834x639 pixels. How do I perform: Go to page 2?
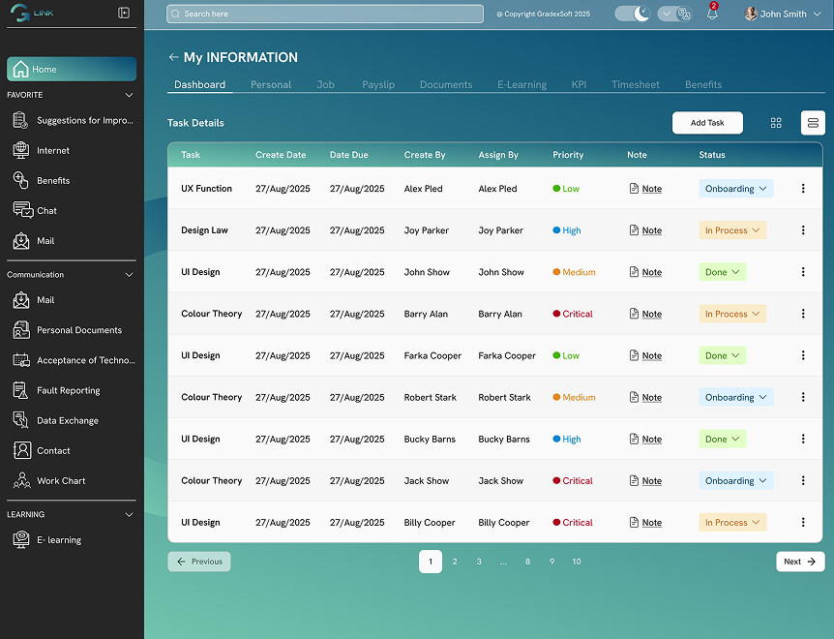point(455,562)
